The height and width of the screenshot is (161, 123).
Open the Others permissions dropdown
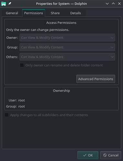[67, 57]
